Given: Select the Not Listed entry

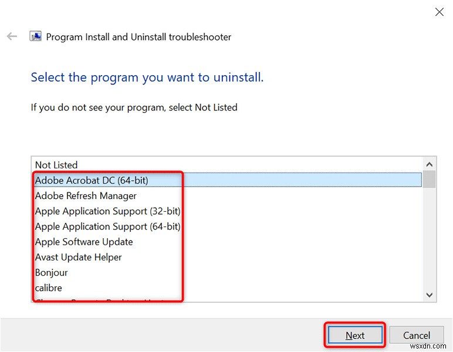Looking at the screenshot, I should (226, 165).
